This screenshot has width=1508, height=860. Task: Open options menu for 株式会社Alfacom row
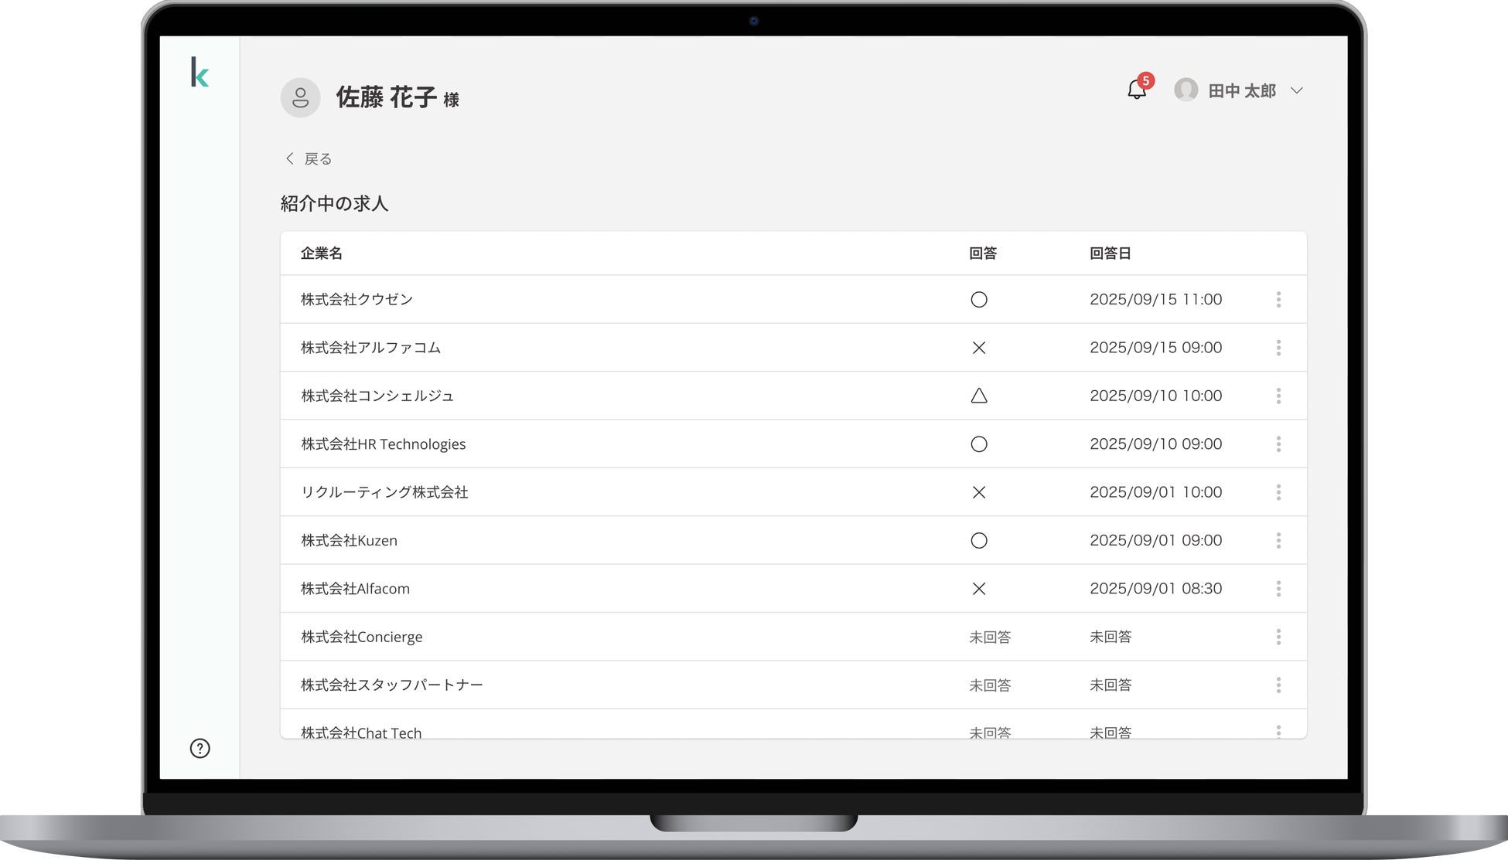(x=1278, y=589)
